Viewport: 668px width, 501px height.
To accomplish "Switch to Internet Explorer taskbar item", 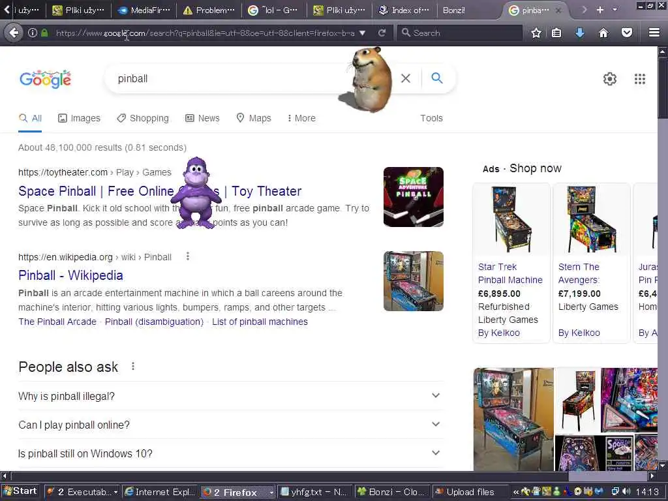I will click(160, 492).
